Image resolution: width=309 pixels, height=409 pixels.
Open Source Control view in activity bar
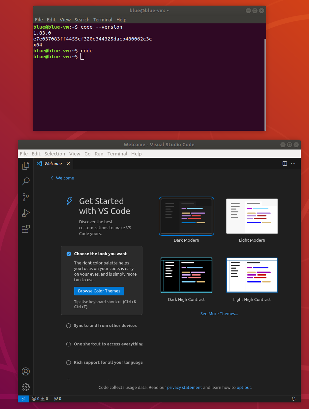click(25, 197)
